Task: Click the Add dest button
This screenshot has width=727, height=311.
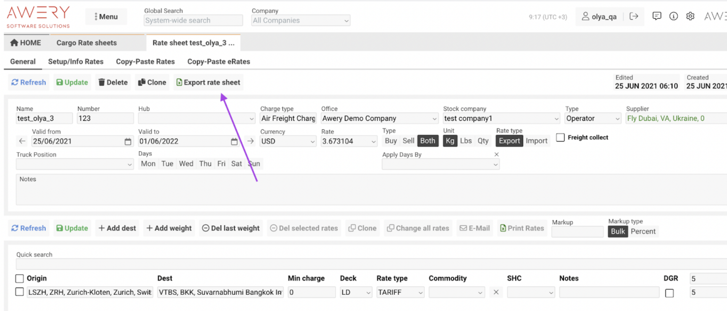Action: point(117,228)
